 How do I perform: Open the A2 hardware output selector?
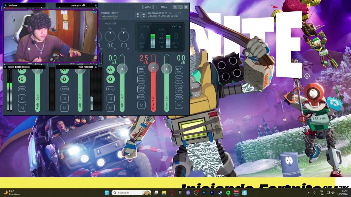(x=144, y=15)
